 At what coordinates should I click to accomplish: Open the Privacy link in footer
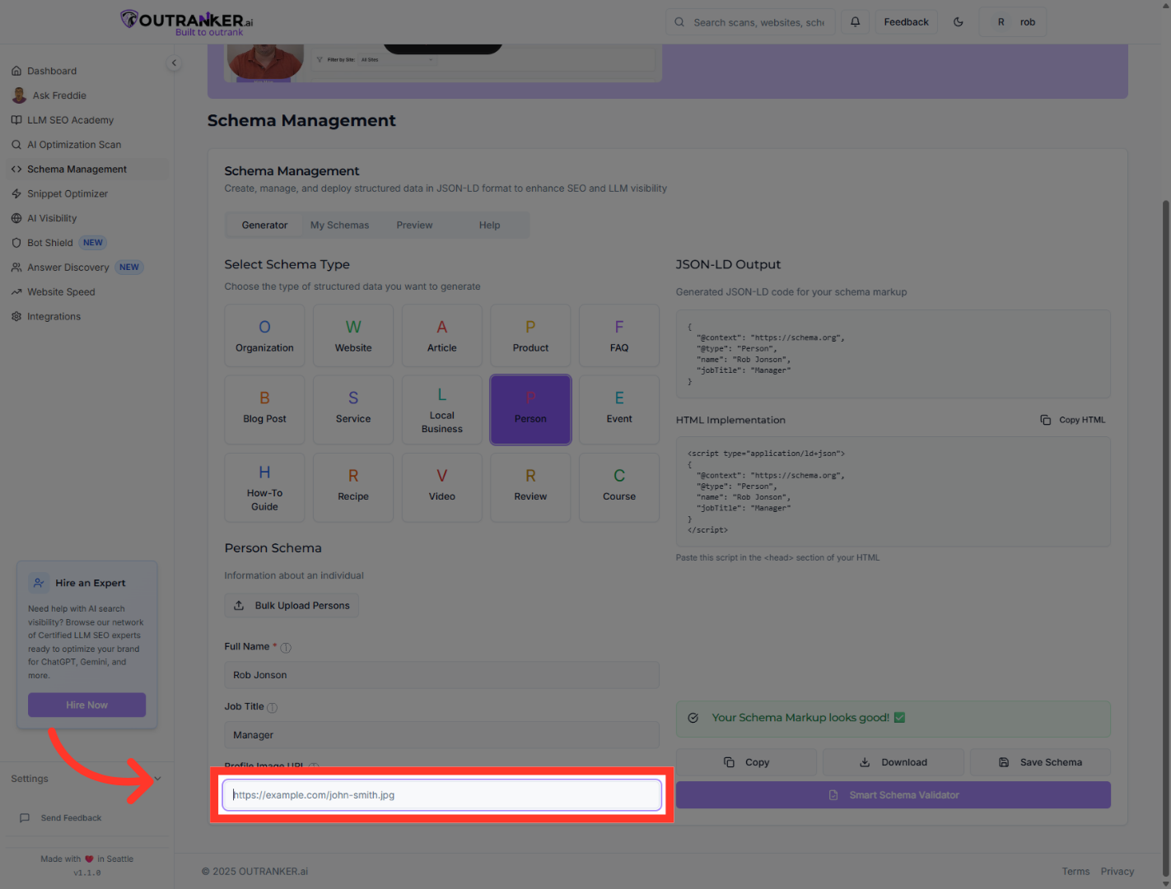1117,872
